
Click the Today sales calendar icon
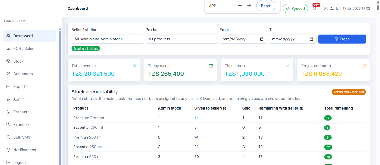coord(211,66)
